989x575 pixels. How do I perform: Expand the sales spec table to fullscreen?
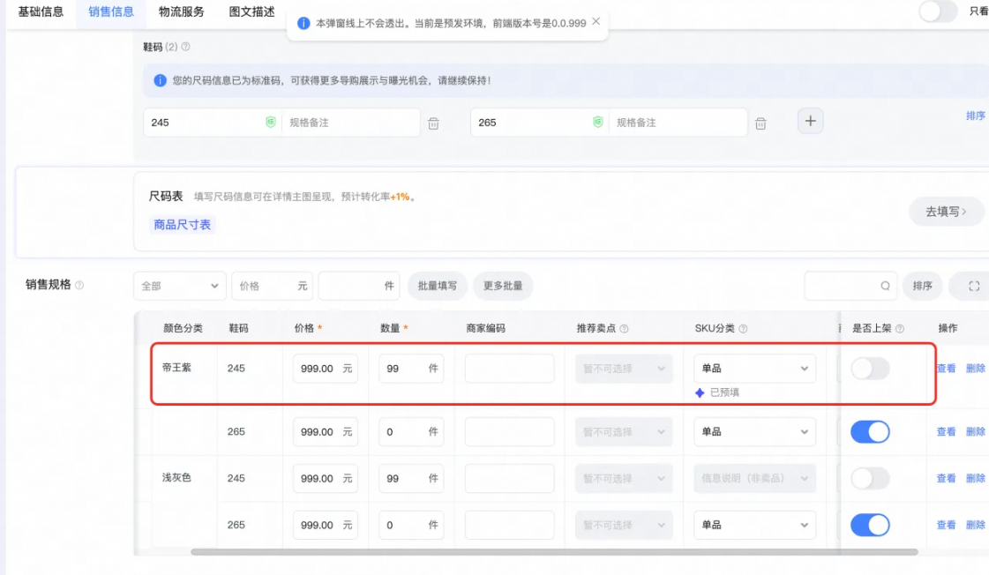click(974, 286)
